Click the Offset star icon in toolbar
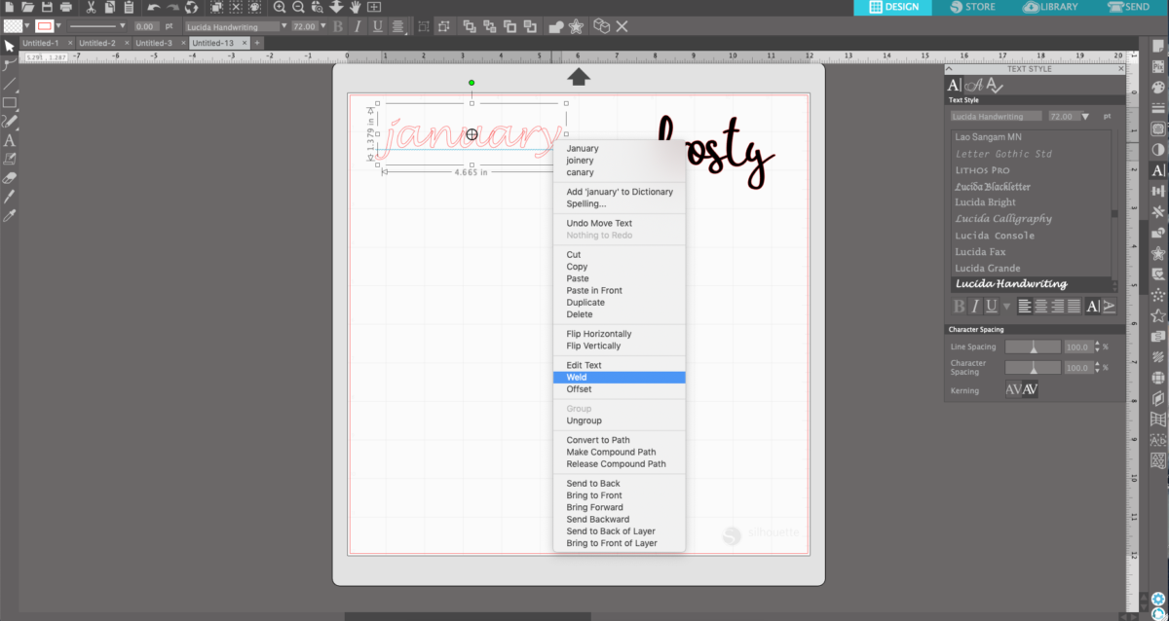The image size is (1169, 621). 578,26
